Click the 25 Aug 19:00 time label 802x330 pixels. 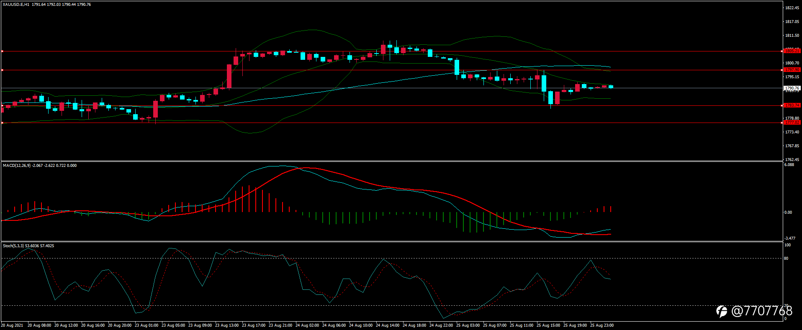tap(575, 325)
